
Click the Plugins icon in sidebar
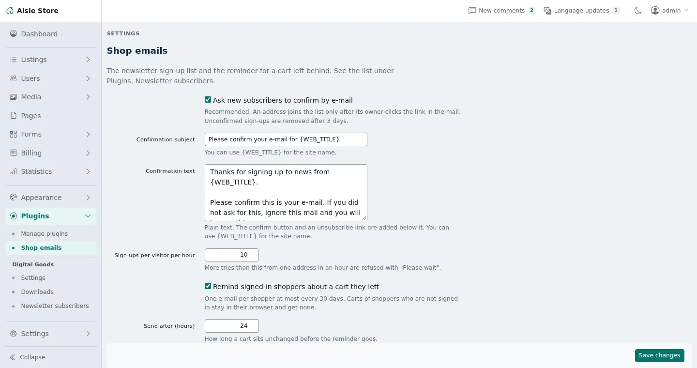tap(14, 216)
